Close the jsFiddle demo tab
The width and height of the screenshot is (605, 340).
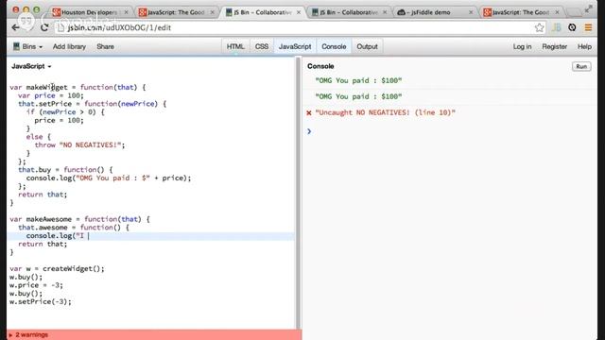471,12
